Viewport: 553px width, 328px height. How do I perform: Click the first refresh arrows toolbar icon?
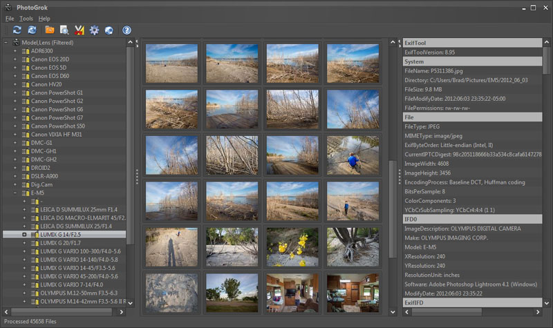[17, 30]
